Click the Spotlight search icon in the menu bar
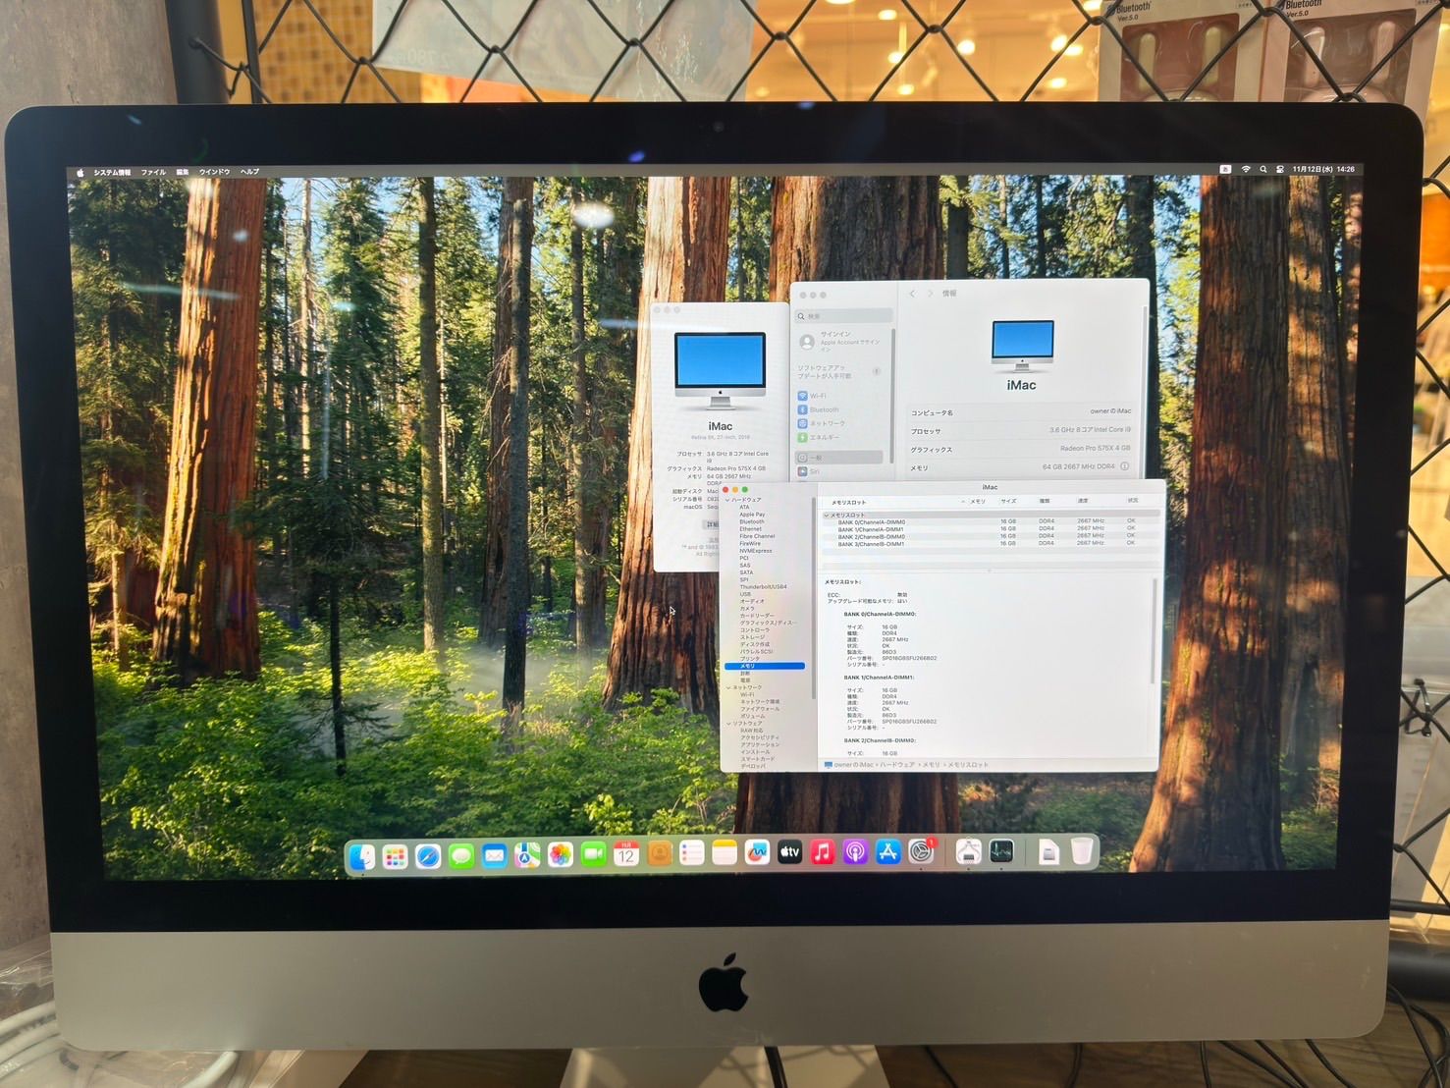The width and height of the screenshot is (1450, 1088). (1263, 169)
